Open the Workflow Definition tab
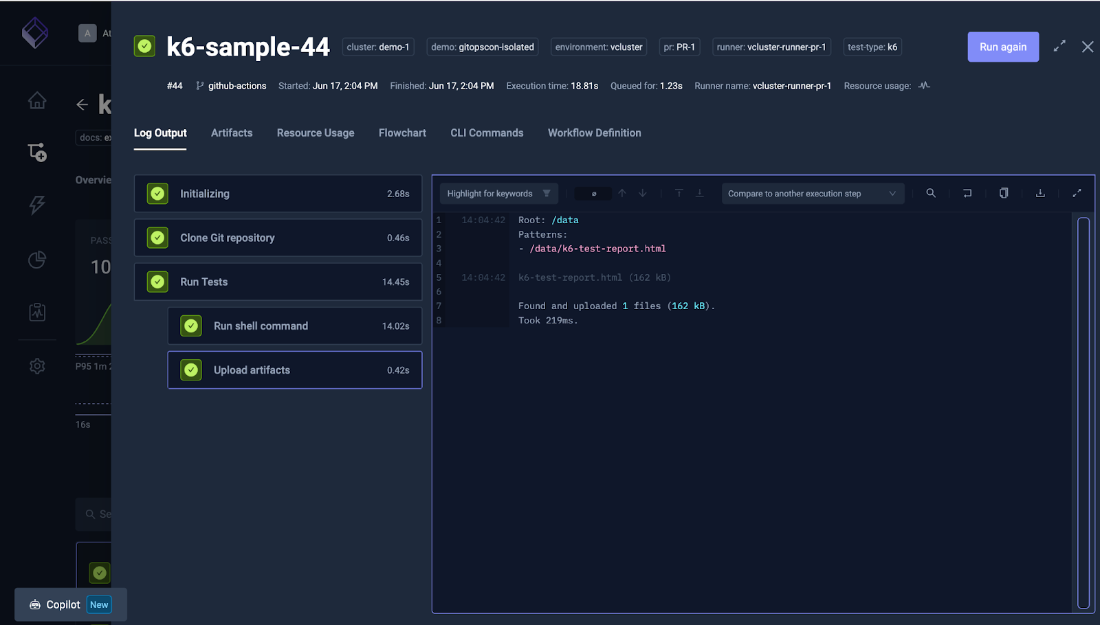Screen dimensions: 1100x625 click(x=595, y=133)
